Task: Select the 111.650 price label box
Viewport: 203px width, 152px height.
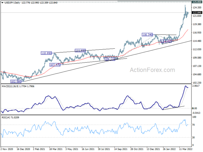Action: (80, 51)
